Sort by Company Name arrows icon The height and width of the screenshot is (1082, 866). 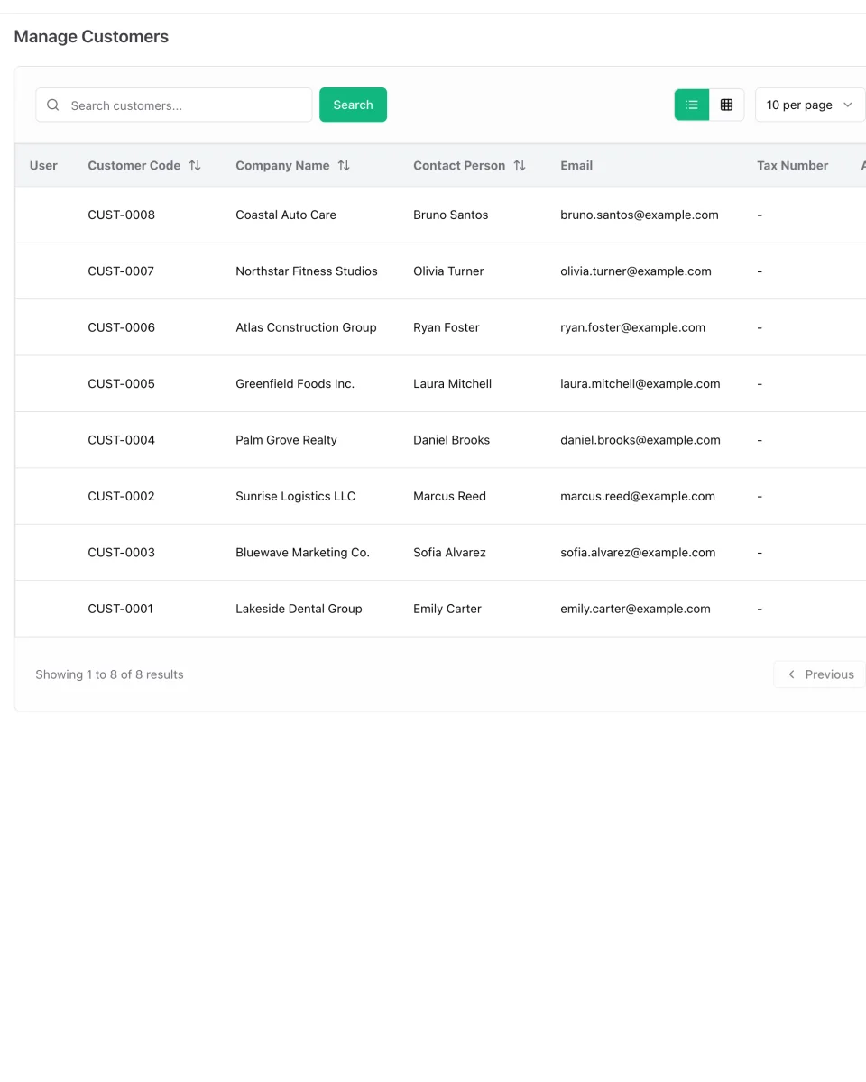(344, 166)
